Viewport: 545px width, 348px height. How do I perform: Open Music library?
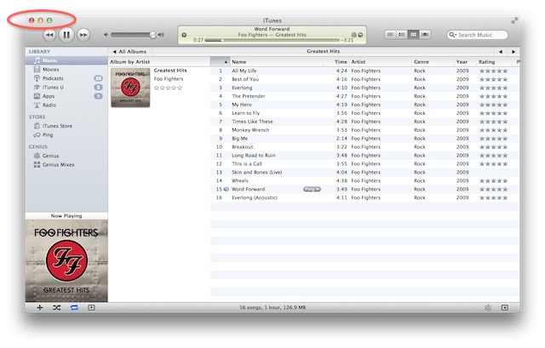[66, 60]
